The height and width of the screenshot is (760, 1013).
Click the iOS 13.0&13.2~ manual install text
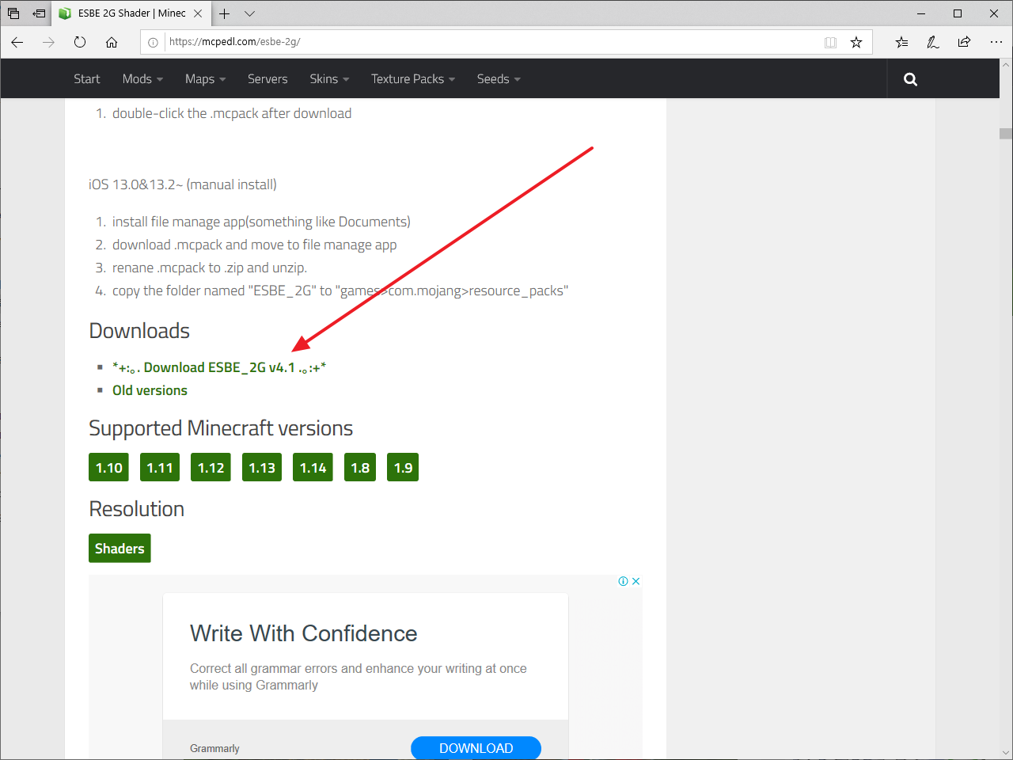point(183,184)
